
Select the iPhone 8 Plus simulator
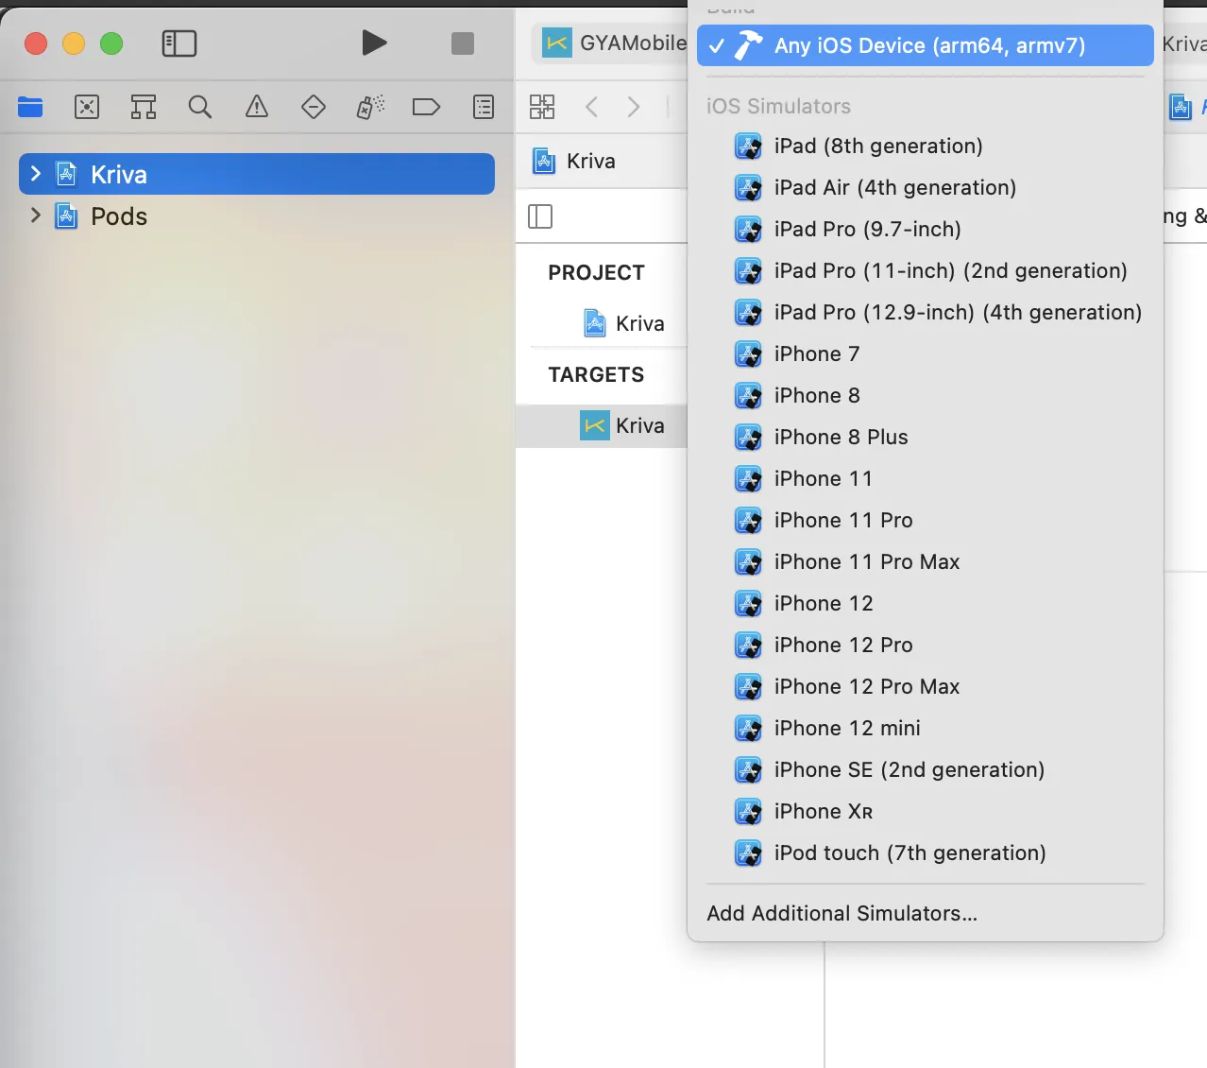click(926, 437)
